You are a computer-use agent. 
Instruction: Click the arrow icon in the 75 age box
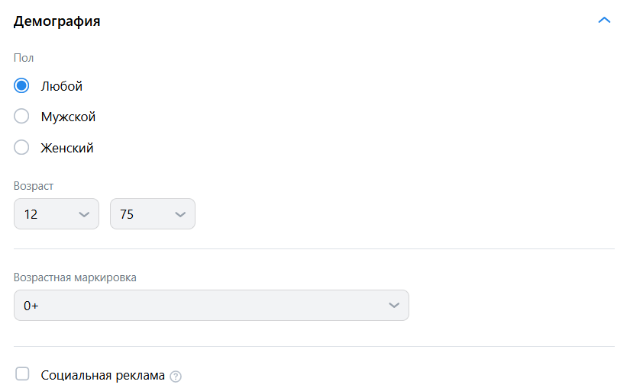coord(180,214)
